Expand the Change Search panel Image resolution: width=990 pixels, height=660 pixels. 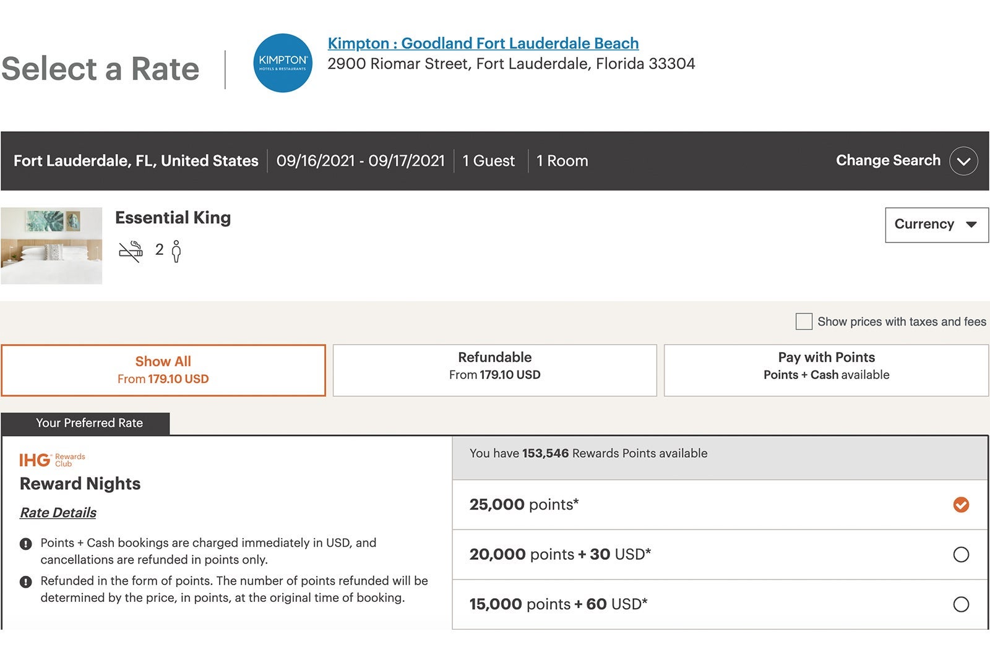click(x=888, y=160)
